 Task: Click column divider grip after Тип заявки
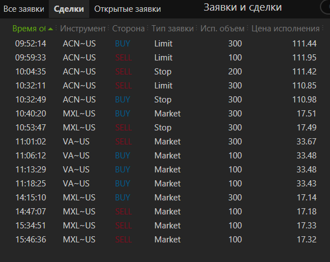pos(196,28)
